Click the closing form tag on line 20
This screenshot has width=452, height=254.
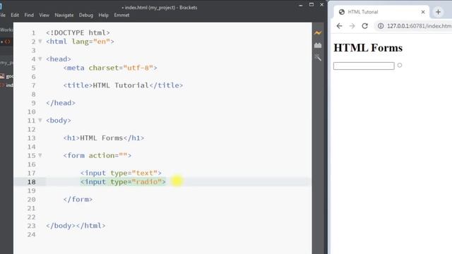(x=78, y=199)
